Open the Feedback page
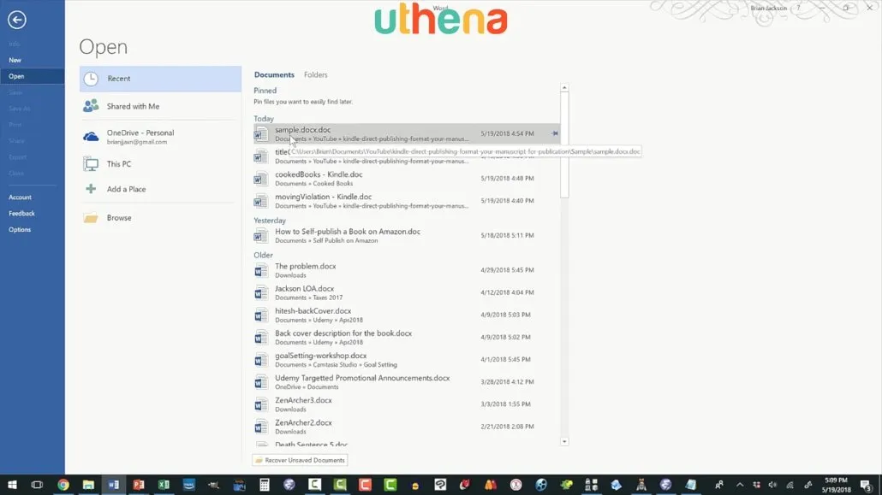Image resolution: width=882 pixels, height=495 pixels. (x=32, y=214)
